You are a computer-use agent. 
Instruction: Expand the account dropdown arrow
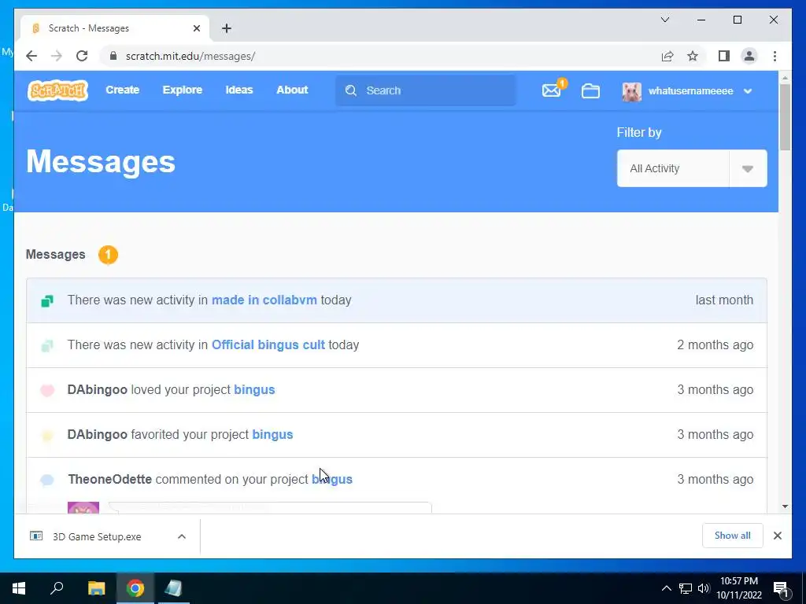[x=748, y=91]
